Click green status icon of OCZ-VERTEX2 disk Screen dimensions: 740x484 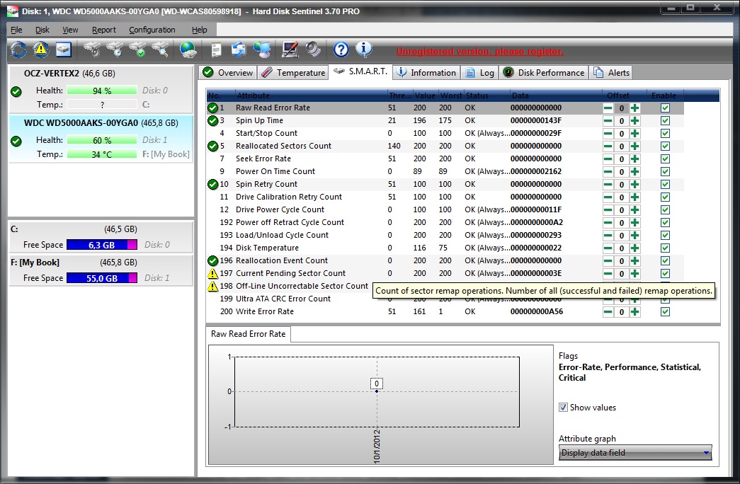tap(16, 91)
